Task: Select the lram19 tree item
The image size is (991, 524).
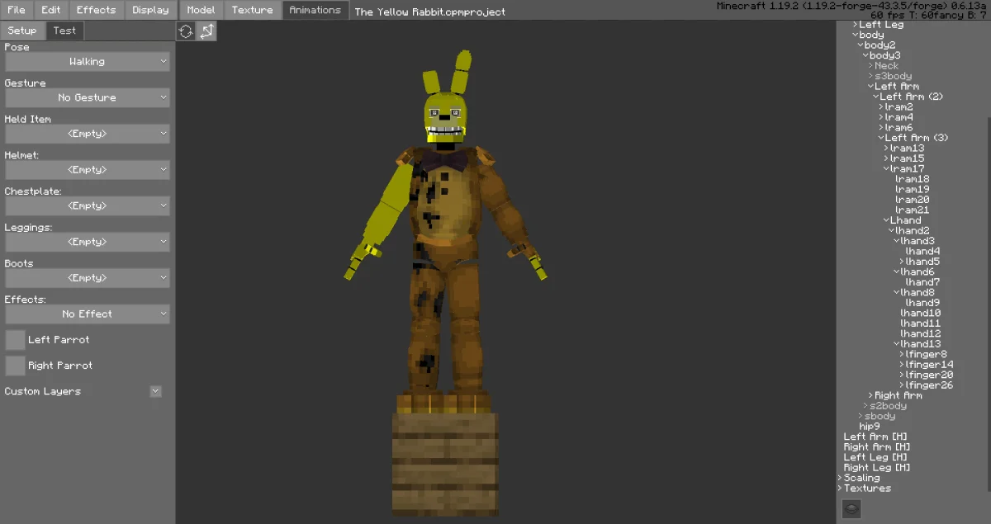Action: click(913, 190)
